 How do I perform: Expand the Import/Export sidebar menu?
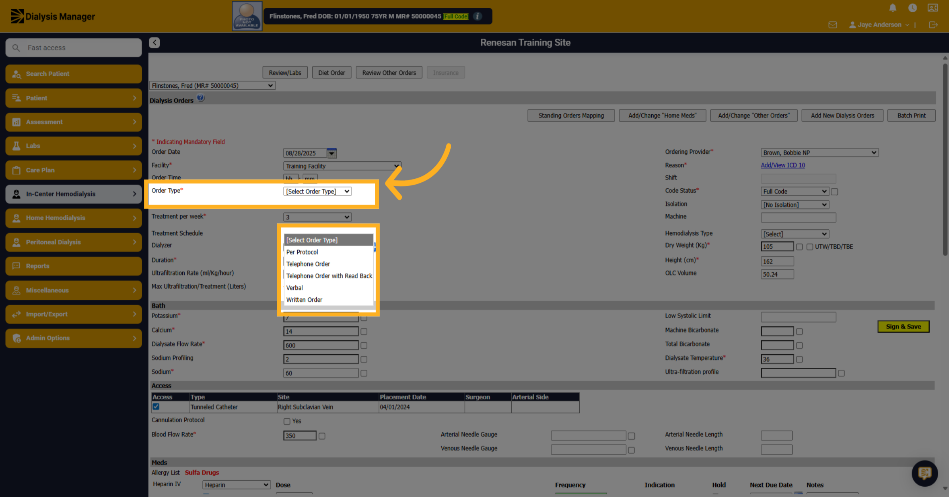tap(74, 314)
